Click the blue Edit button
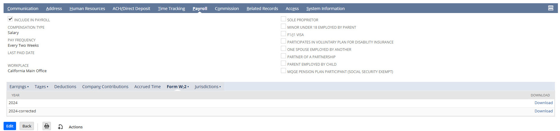This screenshot has width=560, height=131. (x=10, y=126)
